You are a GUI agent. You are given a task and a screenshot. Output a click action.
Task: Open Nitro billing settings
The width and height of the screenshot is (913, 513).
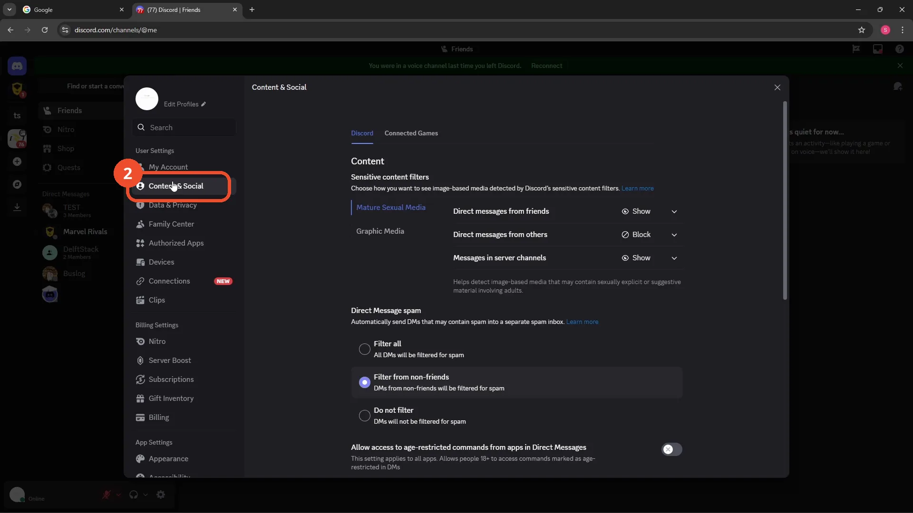coord(183,342)
